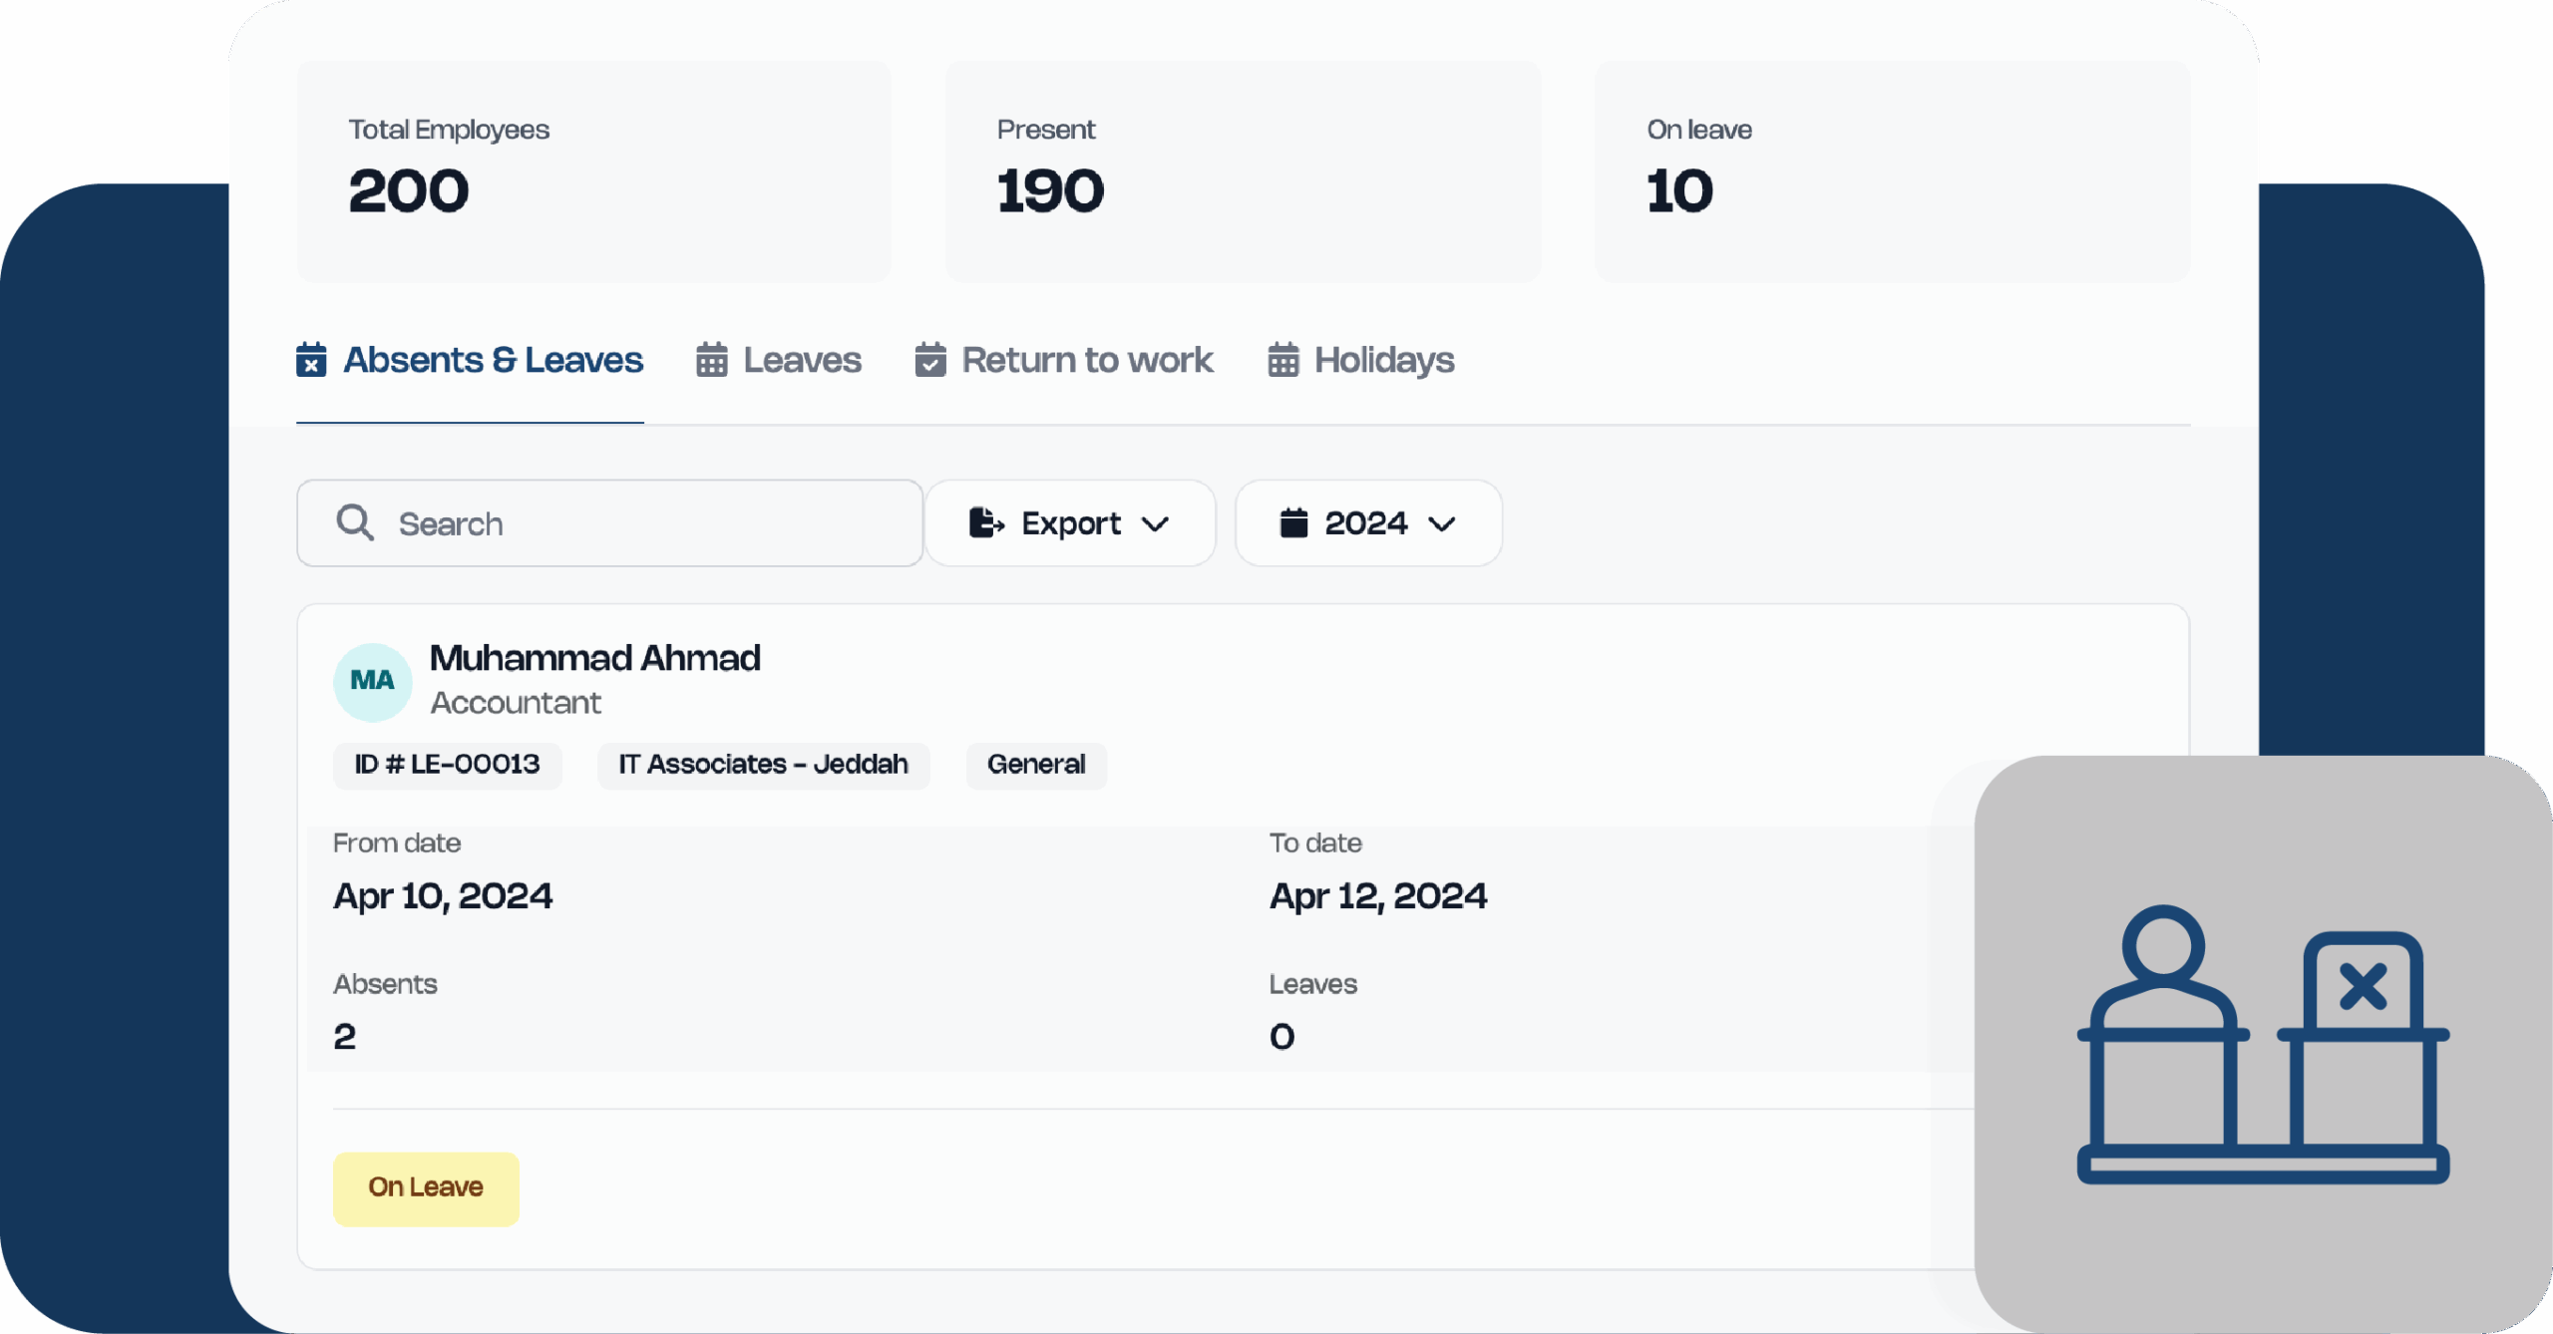Click the Muhammad Ahmad employee name
2553x1334 pixels.
(x=594, y=658)
